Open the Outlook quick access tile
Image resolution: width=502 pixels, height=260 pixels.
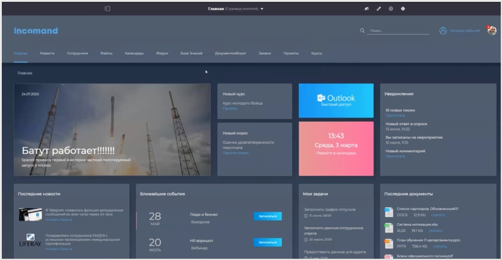pyautogui.click(x=336, y=100)
